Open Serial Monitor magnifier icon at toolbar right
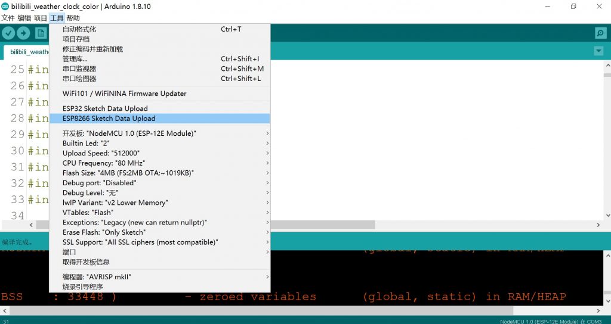The height and width of the screenshot is (324, 611). [600, 33]
